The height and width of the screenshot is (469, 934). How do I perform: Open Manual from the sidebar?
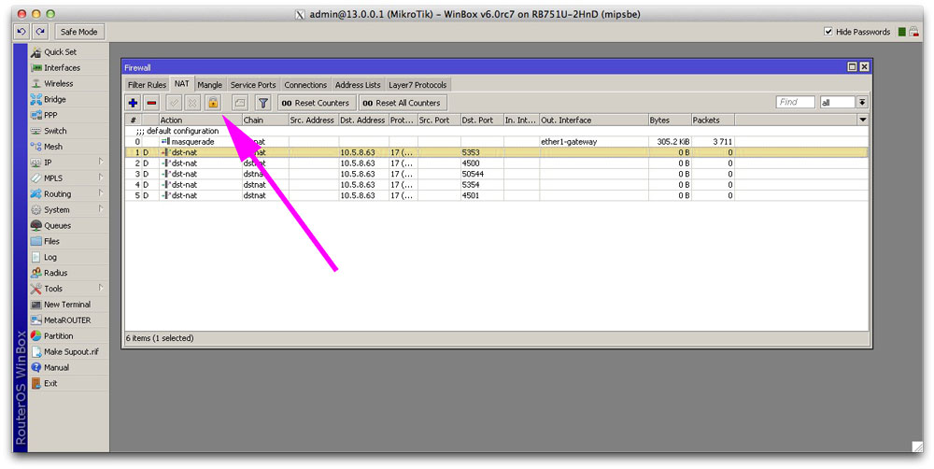point(68,368)
